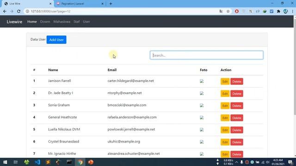This screenshot has height=166, width=296.
Task: Click the Livewire brand link
Action: pyautogui.click(x=14, y=22)
